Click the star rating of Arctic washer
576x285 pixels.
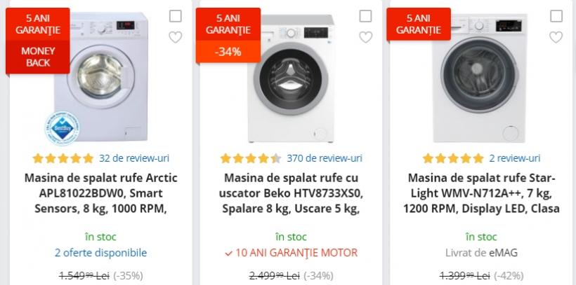(x=63, y=158)
